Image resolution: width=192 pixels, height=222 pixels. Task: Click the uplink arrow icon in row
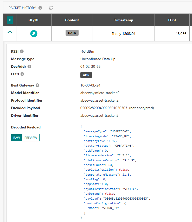click(x=34, y=33)
